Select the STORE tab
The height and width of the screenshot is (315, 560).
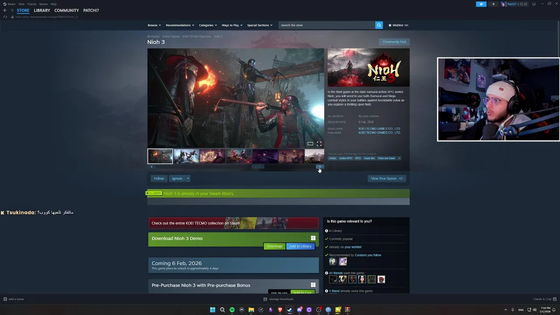pyautogui.click(x=23, y=10)
